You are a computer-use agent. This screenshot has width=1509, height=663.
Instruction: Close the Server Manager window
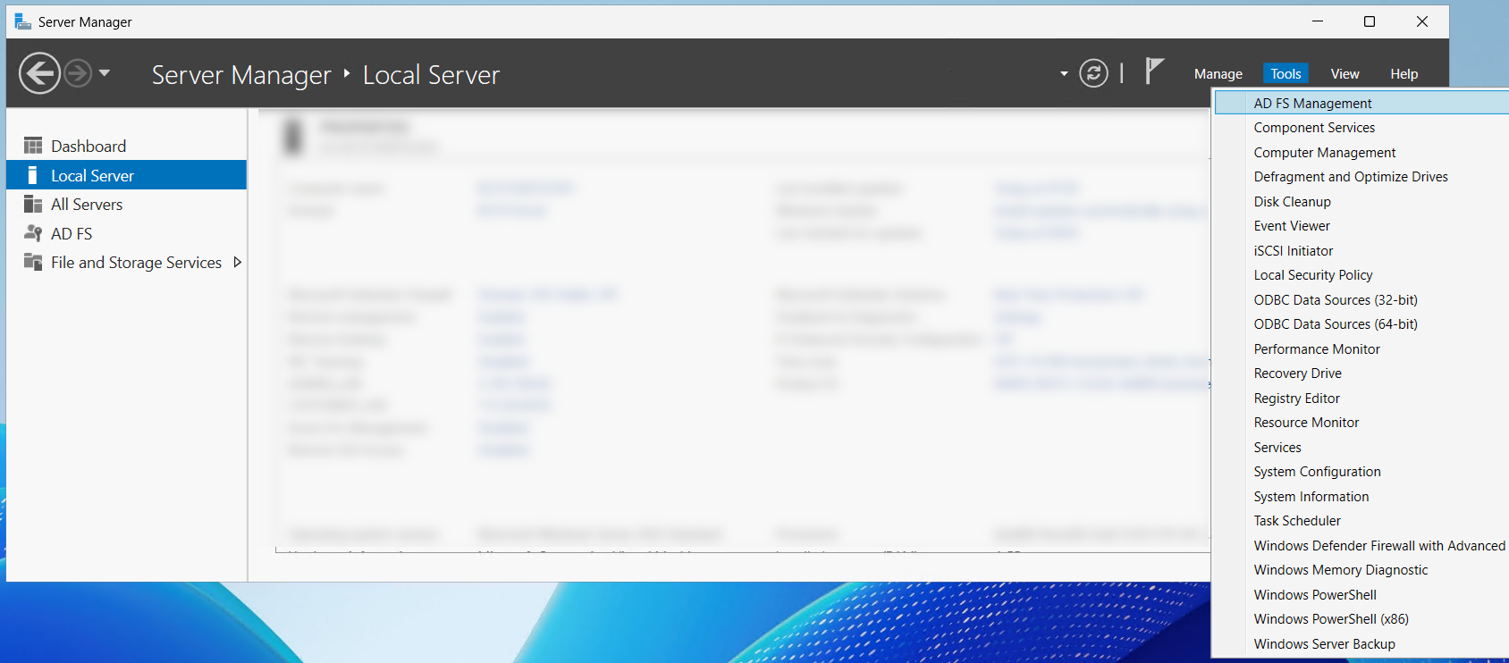click(x=1422, y=21)
